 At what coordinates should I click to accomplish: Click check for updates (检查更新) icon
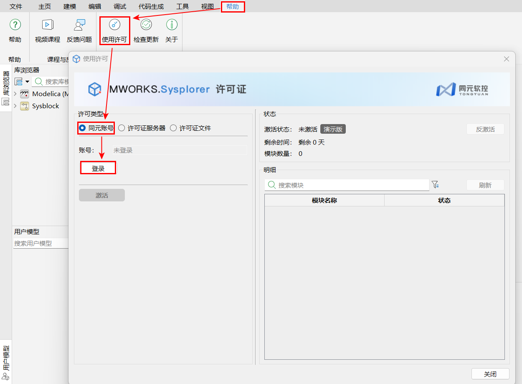tap(146, 25)
